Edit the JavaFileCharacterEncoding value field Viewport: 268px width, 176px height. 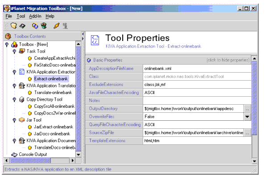(x=197, y=93)
